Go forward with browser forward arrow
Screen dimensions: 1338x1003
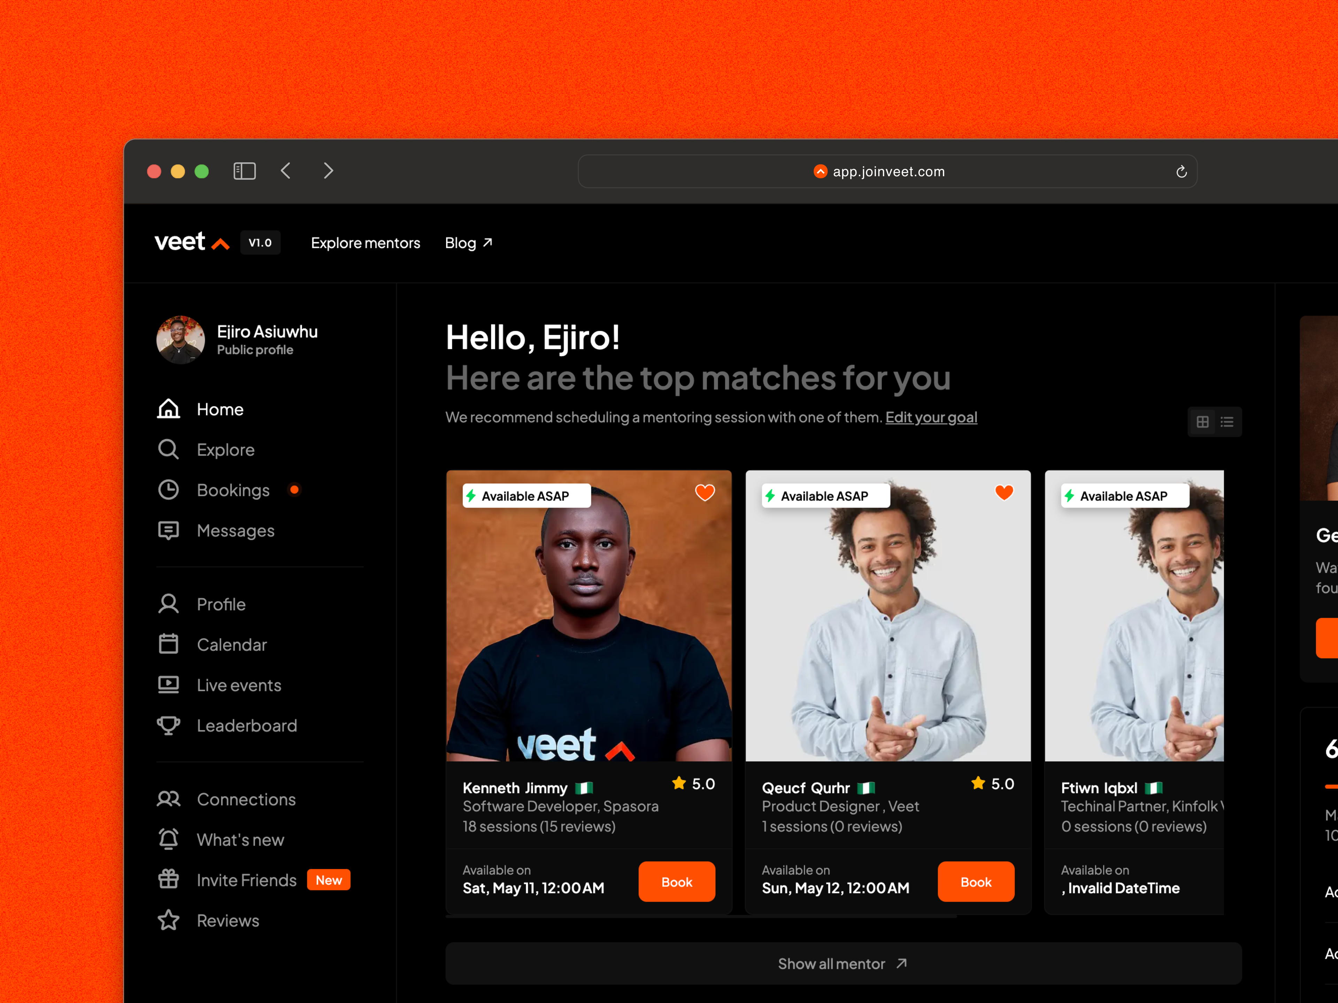coord(329,171)
